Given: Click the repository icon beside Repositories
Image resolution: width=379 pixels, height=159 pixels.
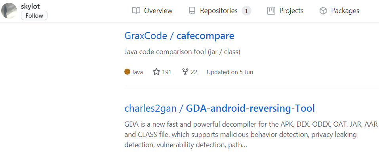Looking at the screenshot, I should 192,11.
